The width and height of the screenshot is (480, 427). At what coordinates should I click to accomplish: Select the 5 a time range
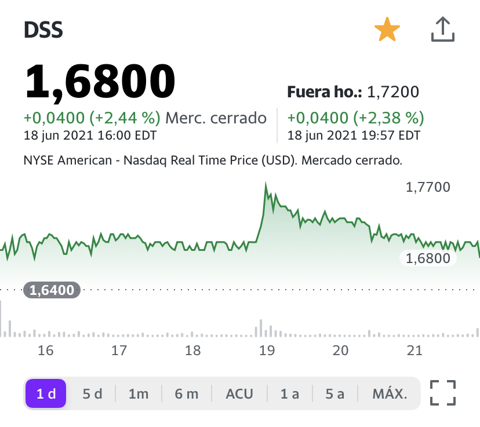tap(335, 393)
